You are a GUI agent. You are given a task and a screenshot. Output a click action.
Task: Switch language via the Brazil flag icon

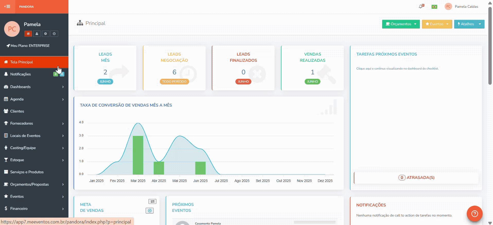coord(434,7)
